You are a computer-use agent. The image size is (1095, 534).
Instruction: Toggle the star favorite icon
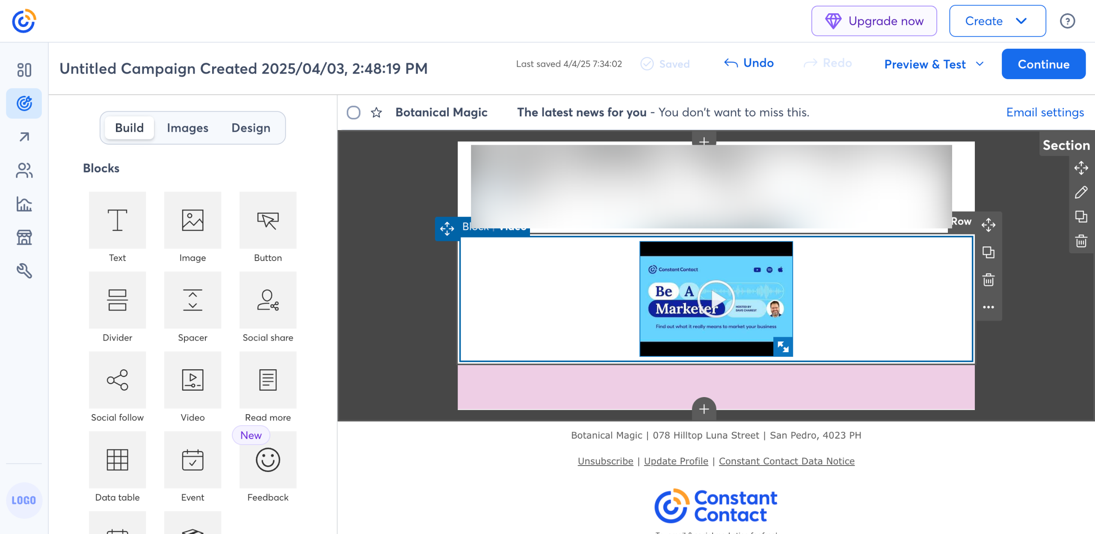376,113
